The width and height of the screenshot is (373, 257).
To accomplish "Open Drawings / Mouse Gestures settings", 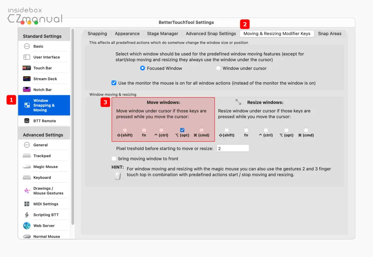I will [x=44, y=191].
